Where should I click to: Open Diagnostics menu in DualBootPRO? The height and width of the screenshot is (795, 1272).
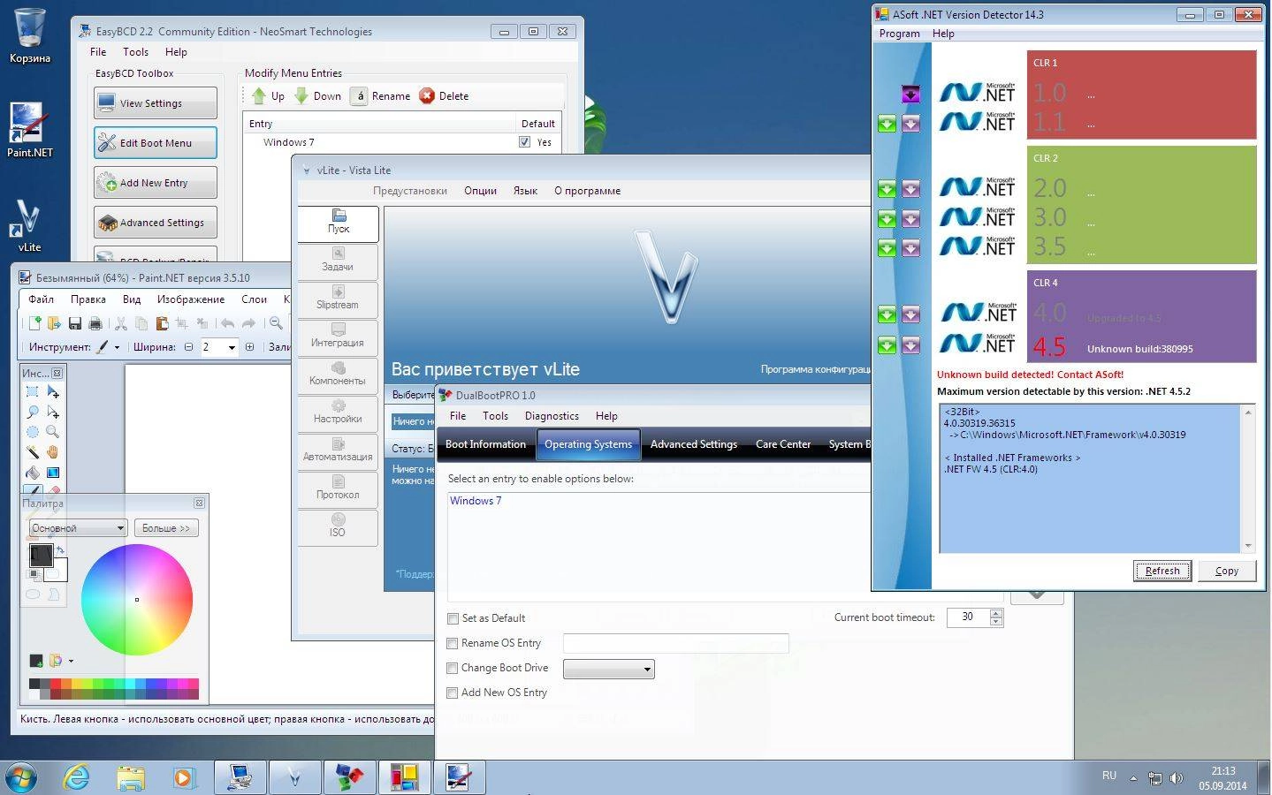(x=552, y=416)
